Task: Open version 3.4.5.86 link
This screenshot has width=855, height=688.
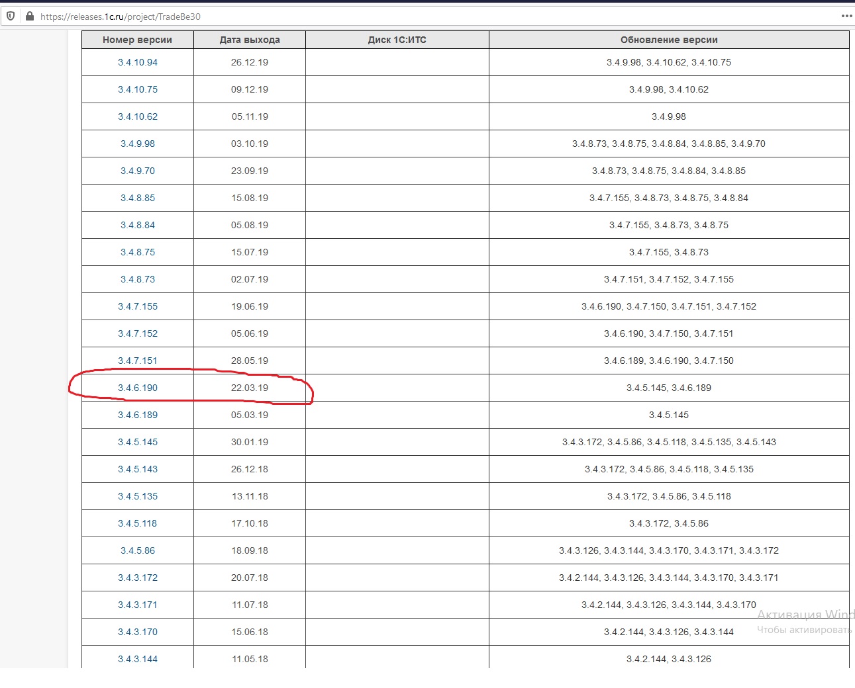Action: point(138,550)
